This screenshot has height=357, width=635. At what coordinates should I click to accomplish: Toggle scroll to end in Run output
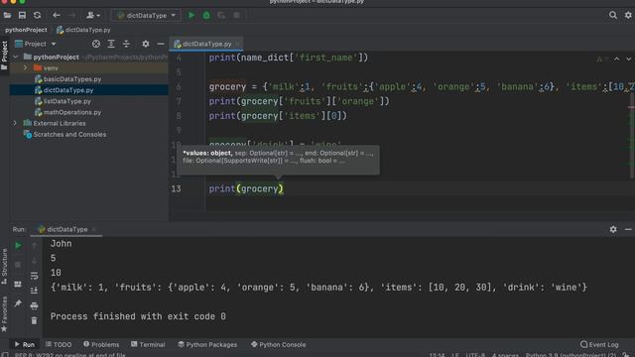pos(34,291)
